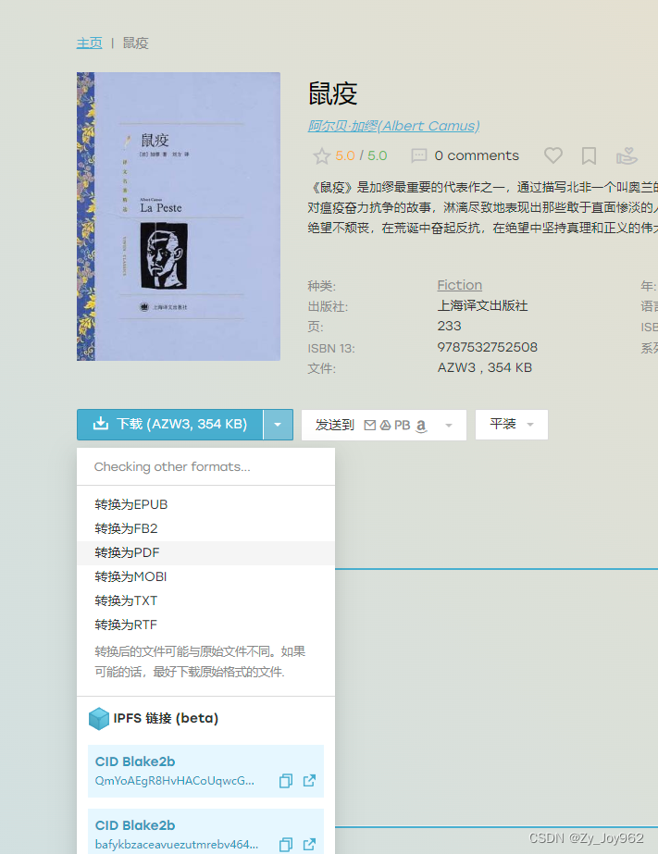Click the donate hand-heart icon
Screen dimensions: 658x854
click(627, 155)
